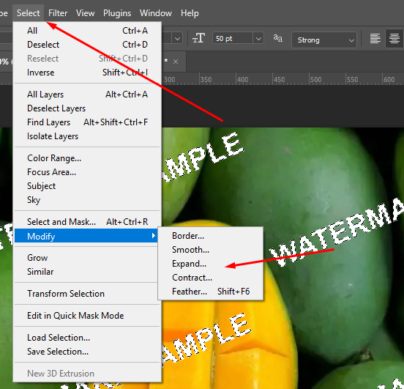
Task: Open Color Range dialog
Action: coord(88,158)
